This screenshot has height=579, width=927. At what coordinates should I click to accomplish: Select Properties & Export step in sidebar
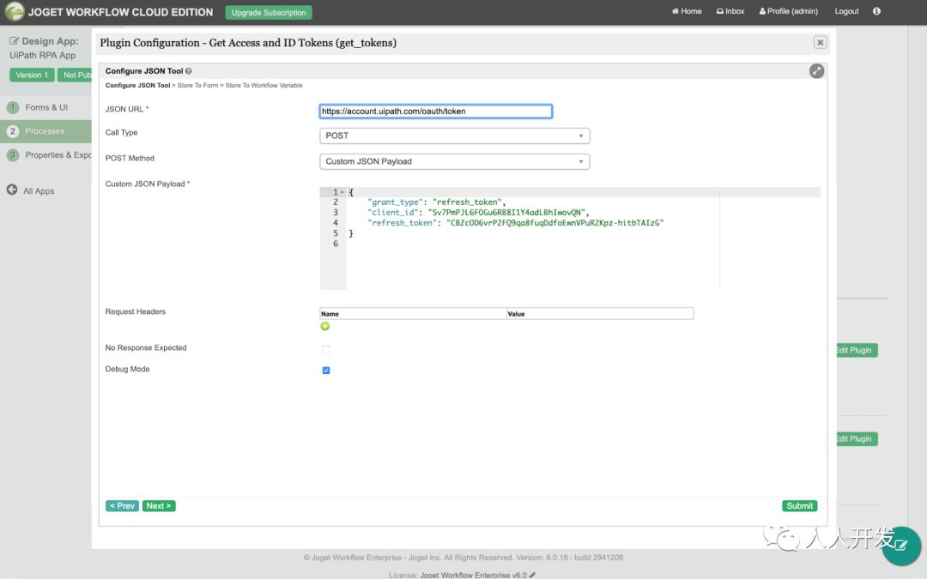point(45,154)
